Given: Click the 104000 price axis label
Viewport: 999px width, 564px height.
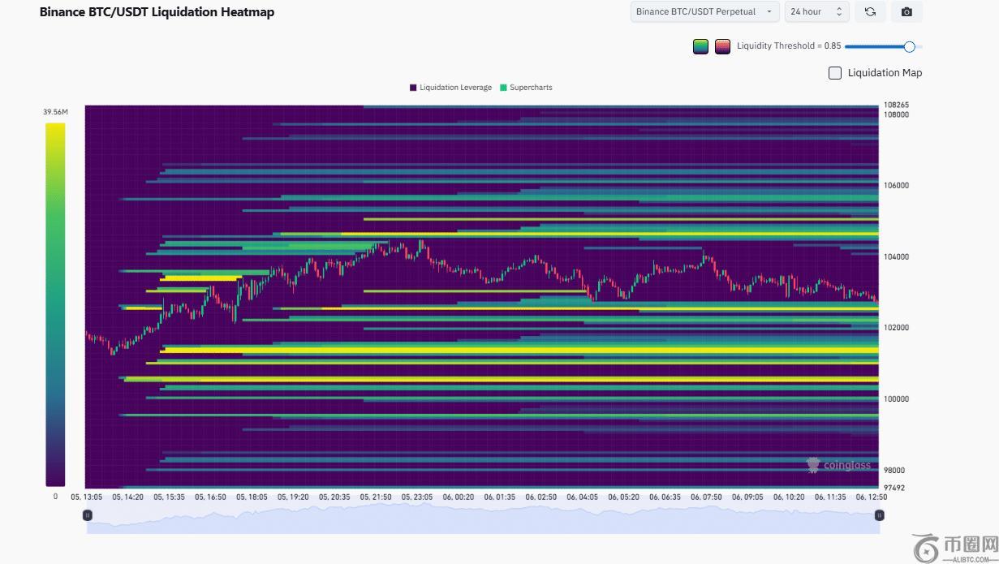Looking at the screenshot, I should click(896, 257).
